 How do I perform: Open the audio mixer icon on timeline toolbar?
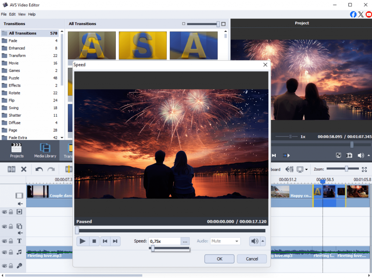290,169
